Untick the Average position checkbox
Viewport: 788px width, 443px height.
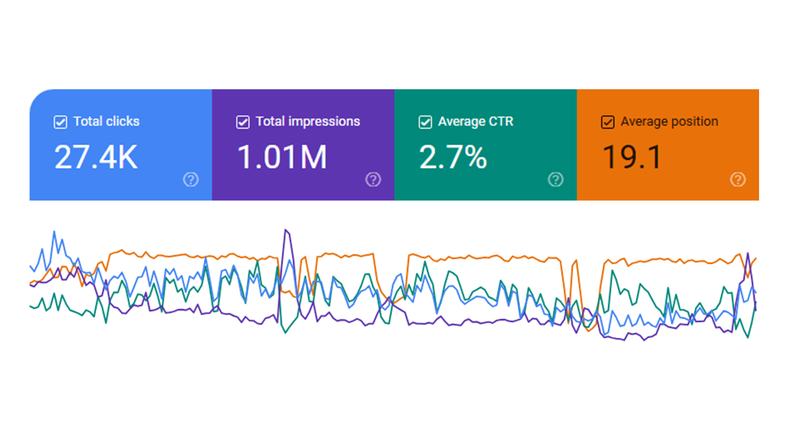pyautogui.click(x=607, y=122)
